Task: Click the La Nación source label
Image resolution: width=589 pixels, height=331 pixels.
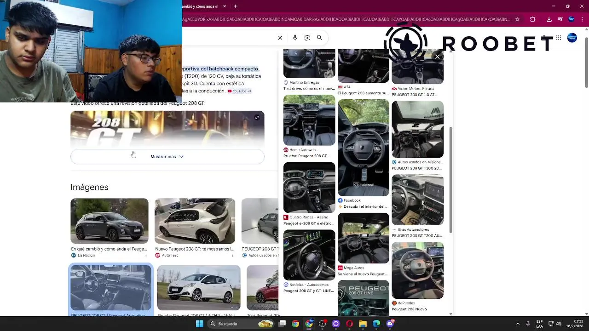Action: (x=86, y=255)
